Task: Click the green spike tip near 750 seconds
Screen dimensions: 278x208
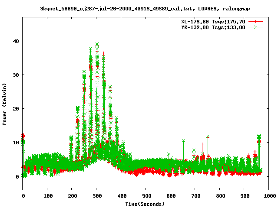Action: tap(208, 136)
